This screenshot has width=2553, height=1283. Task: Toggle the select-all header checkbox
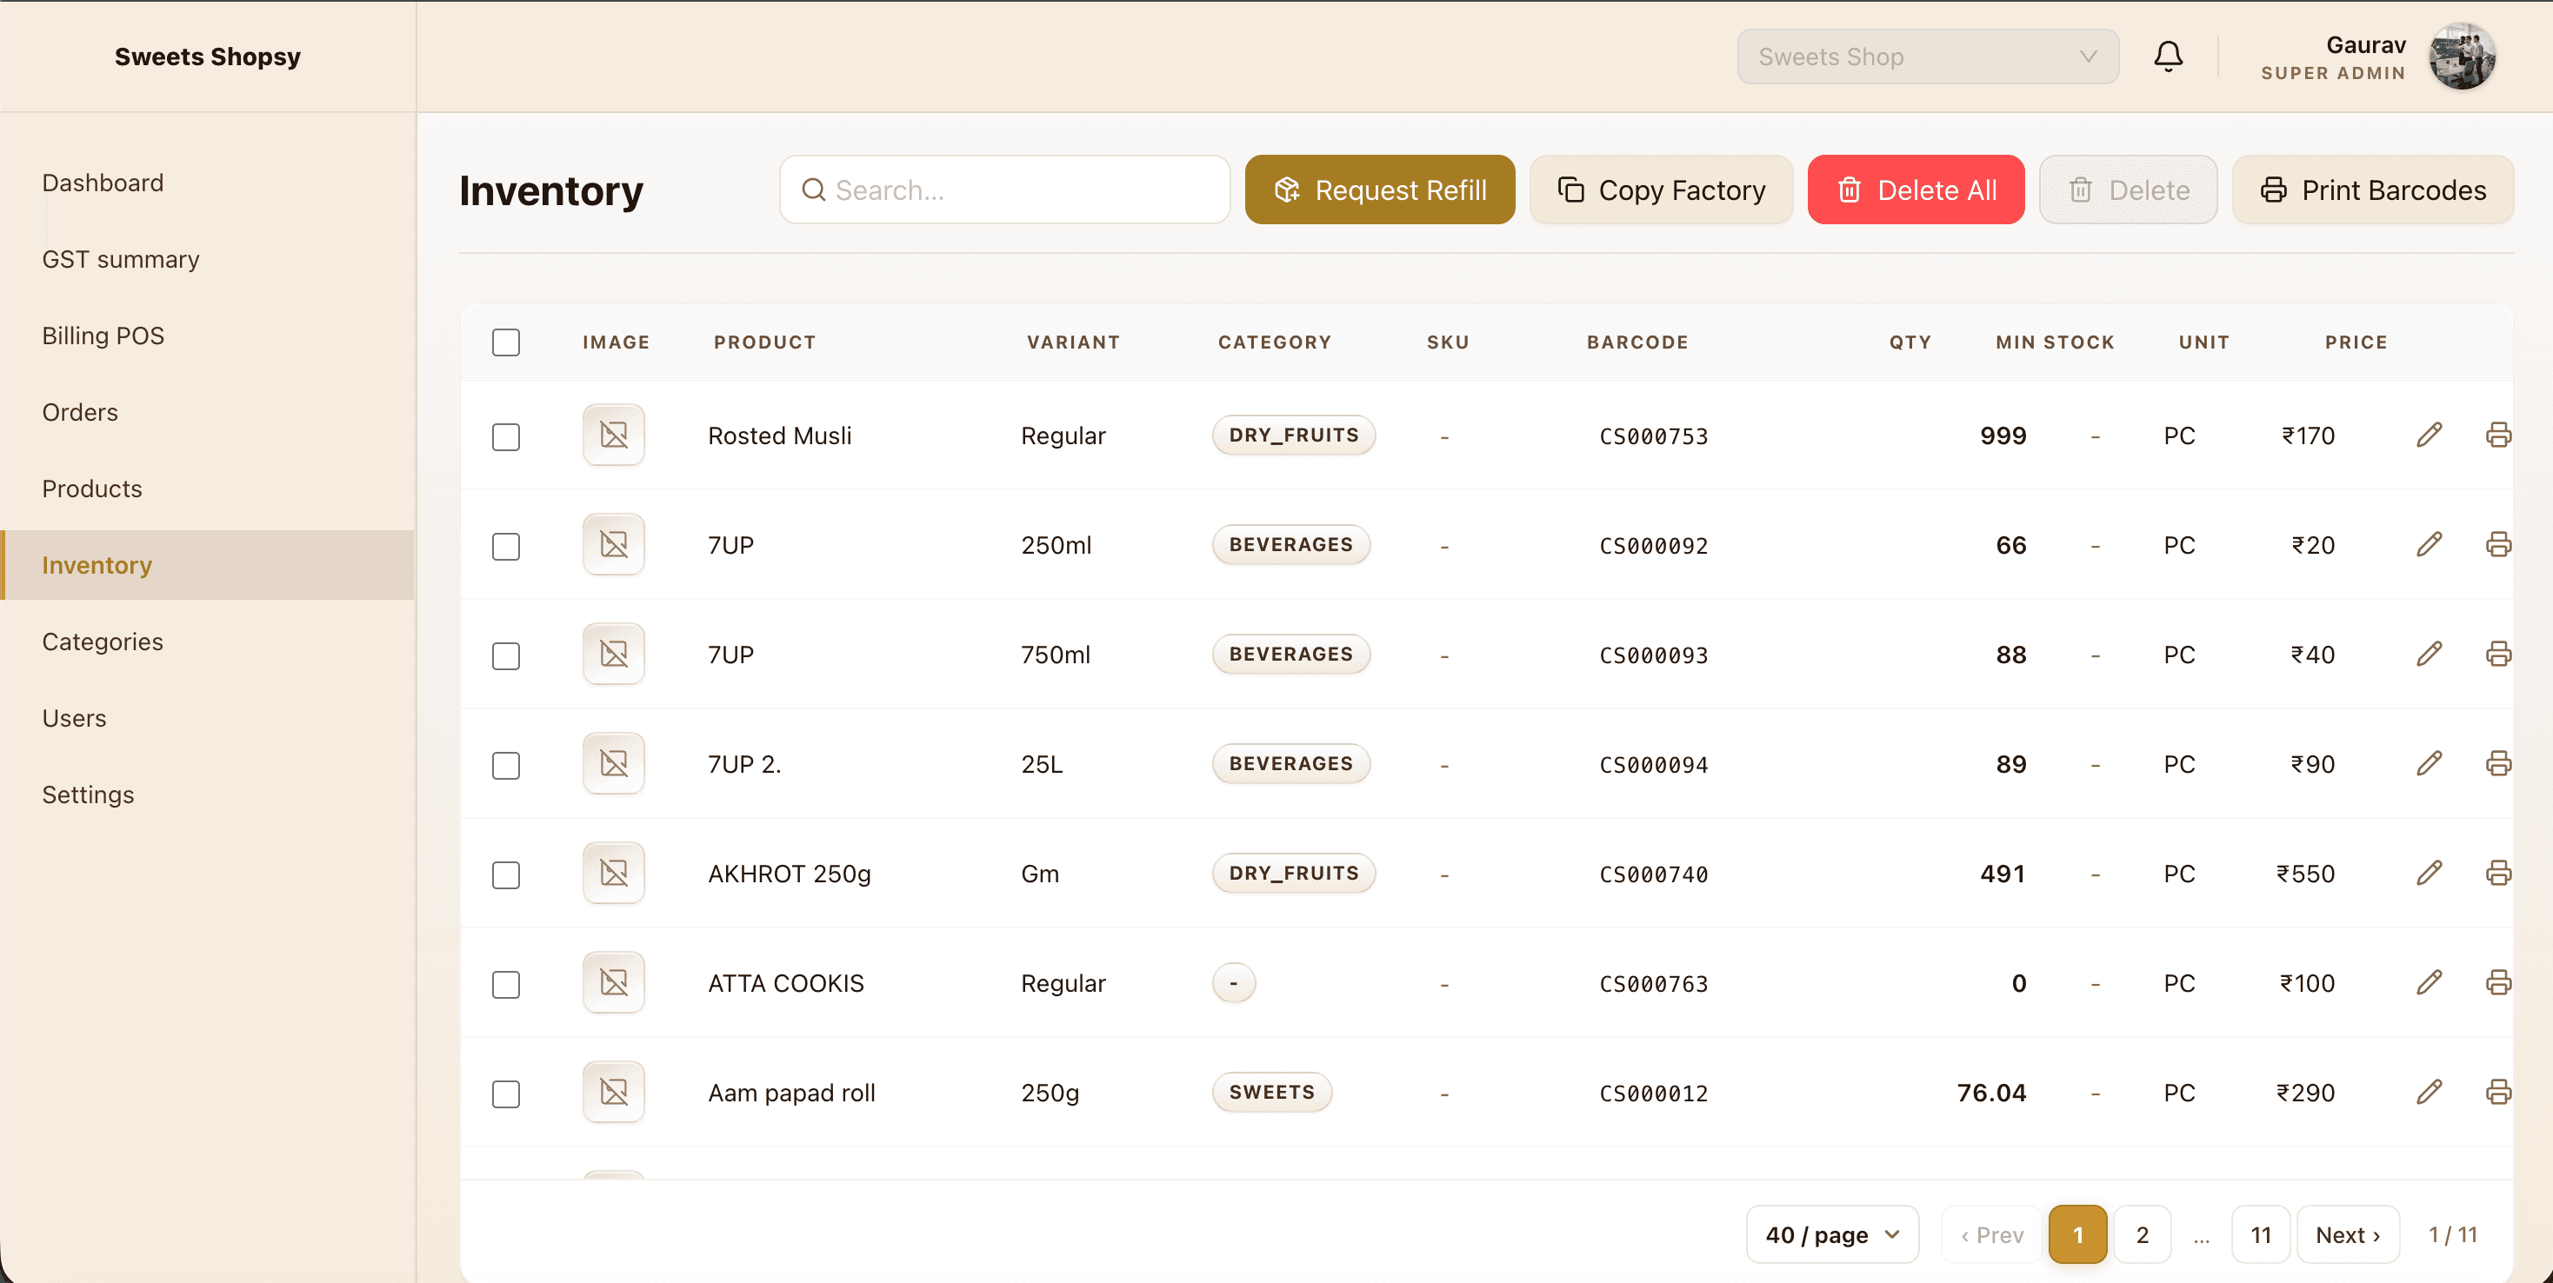505,342
